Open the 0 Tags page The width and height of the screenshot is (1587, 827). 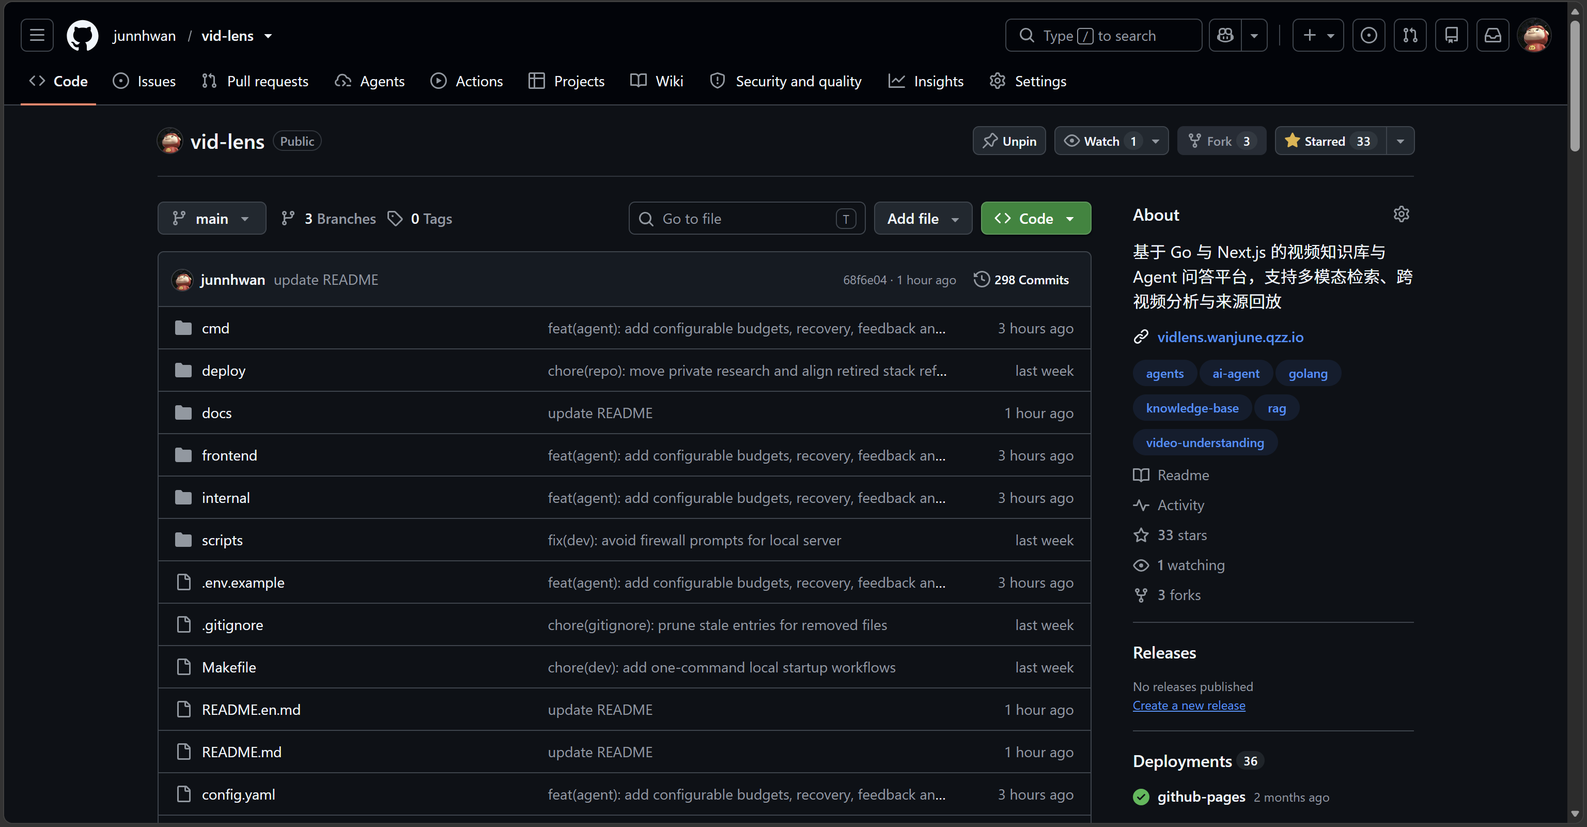tap(420, 219)
